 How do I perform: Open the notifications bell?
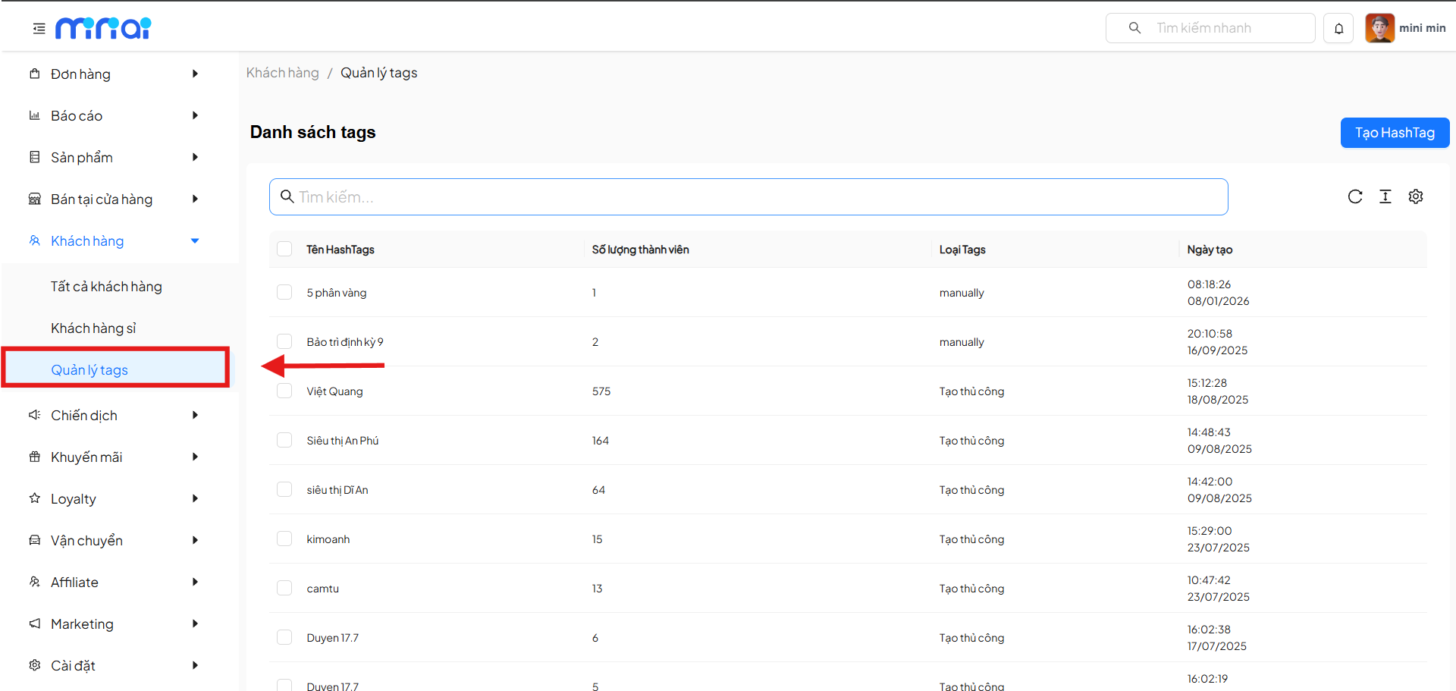pos(1338,29)
